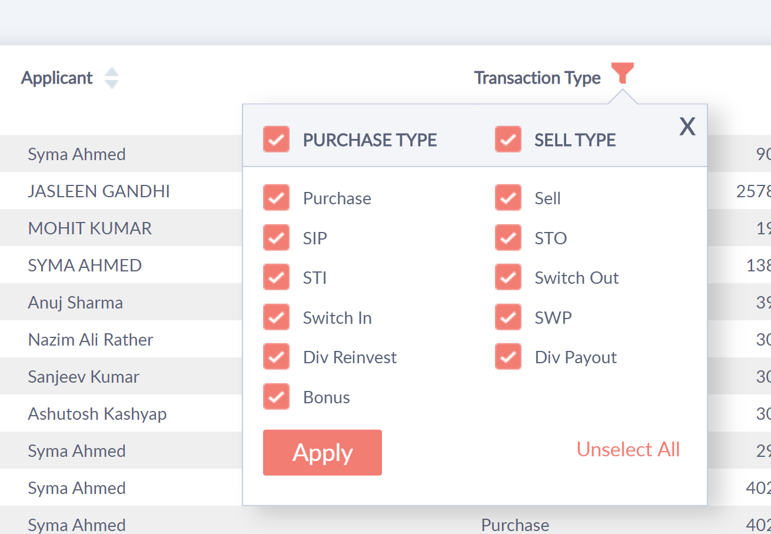Uncheck the Div Payout filter

click(x=508, y=356)
